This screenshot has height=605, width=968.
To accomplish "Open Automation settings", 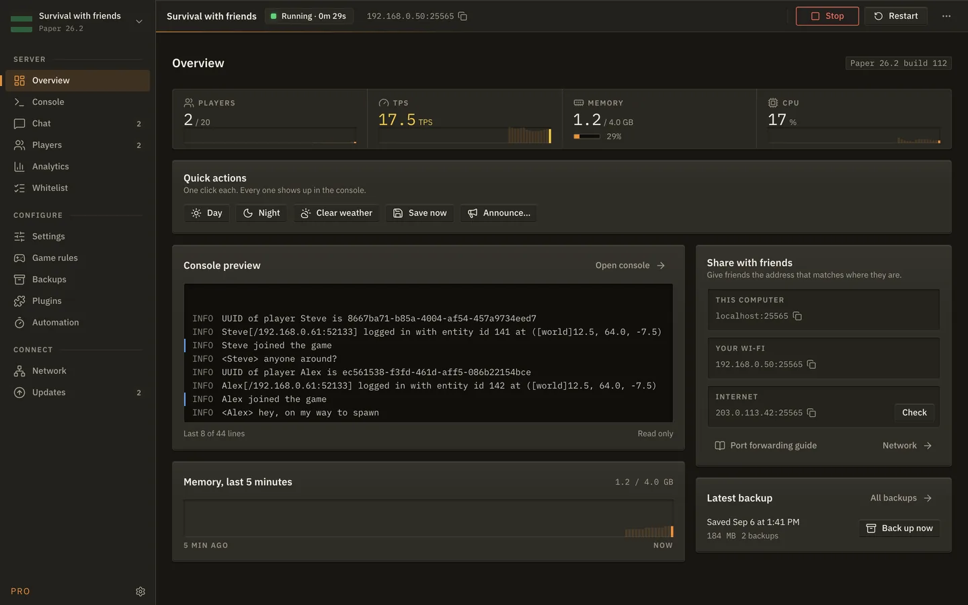I will (x=77, y=323).
